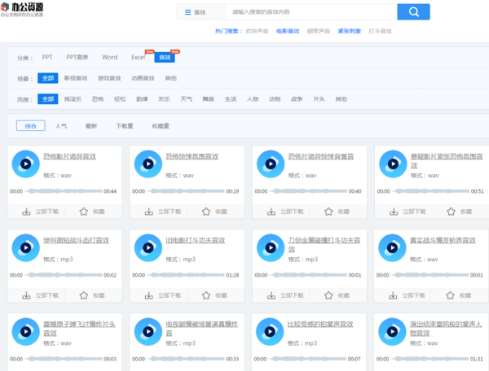The height and width of the screenshot is (371, 489).
Task: Open hot search link 钢琴声音
Action: [x=319, y=31]
